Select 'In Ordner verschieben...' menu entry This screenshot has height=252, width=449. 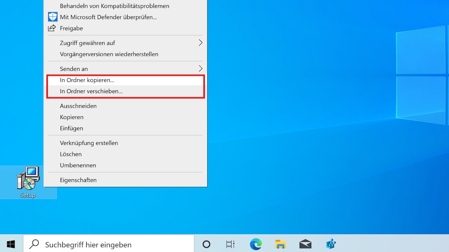(x=91, y=91)
